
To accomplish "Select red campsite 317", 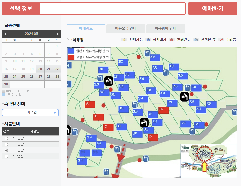I will tap(164, 110).
